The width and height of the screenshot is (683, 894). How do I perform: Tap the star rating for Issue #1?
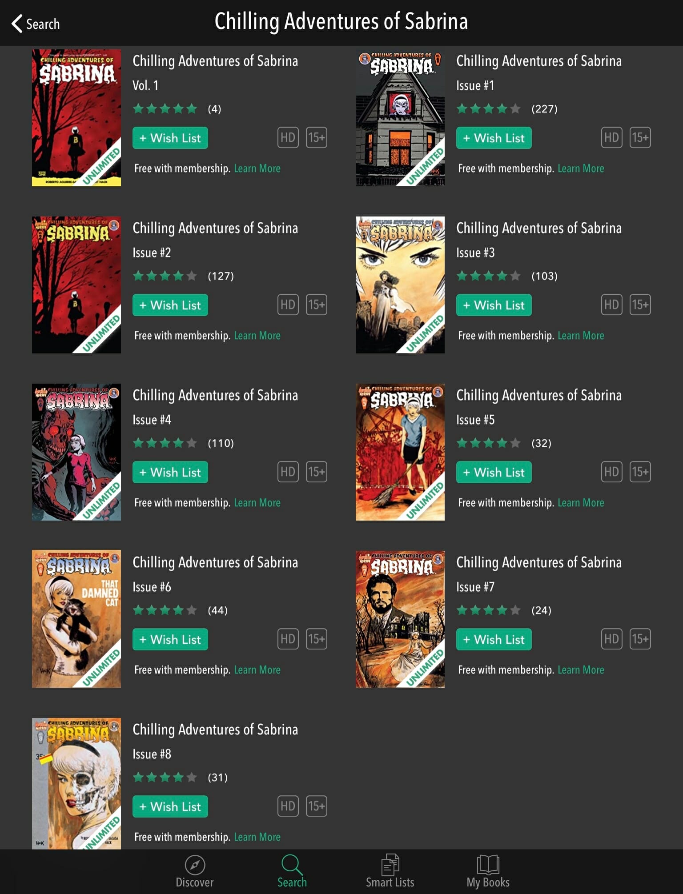(489, 108)
